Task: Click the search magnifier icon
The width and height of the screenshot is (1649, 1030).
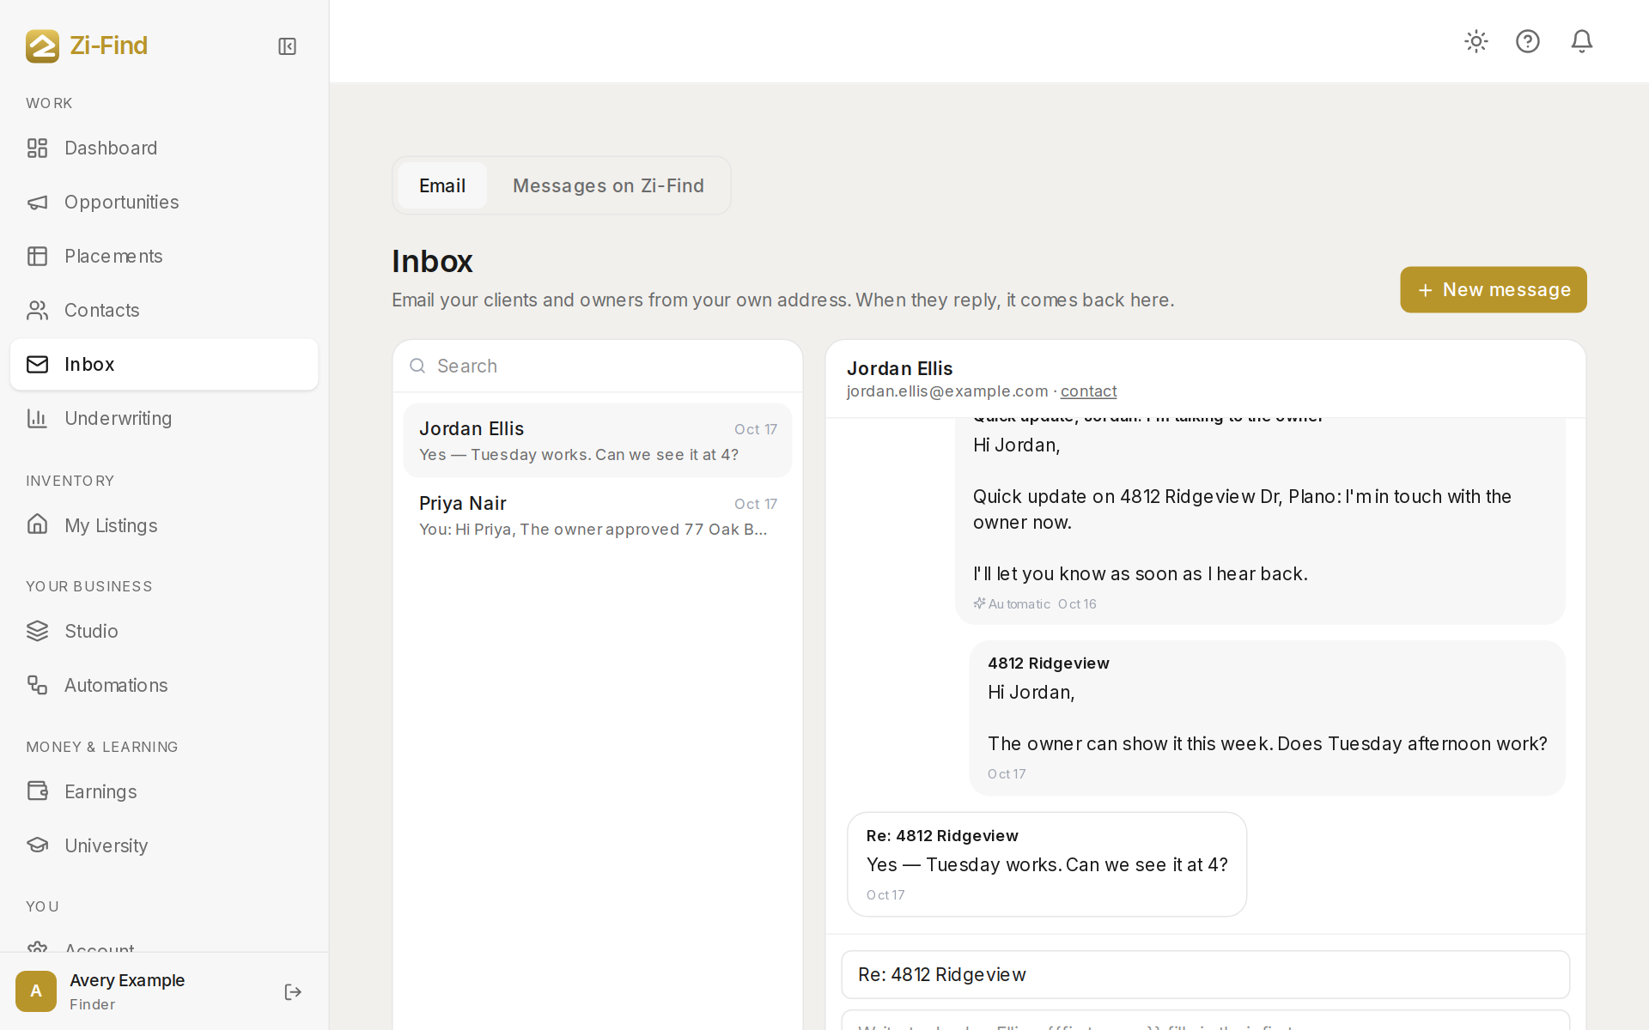Action: coord(417,367)
